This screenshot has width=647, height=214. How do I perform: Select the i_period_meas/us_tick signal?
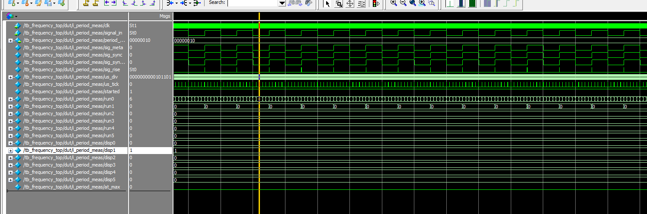[x=71, y=84]
